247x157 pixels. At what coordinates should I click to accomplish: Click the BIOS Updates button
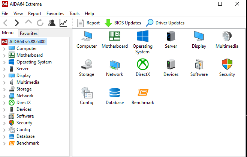coord(123,23)
